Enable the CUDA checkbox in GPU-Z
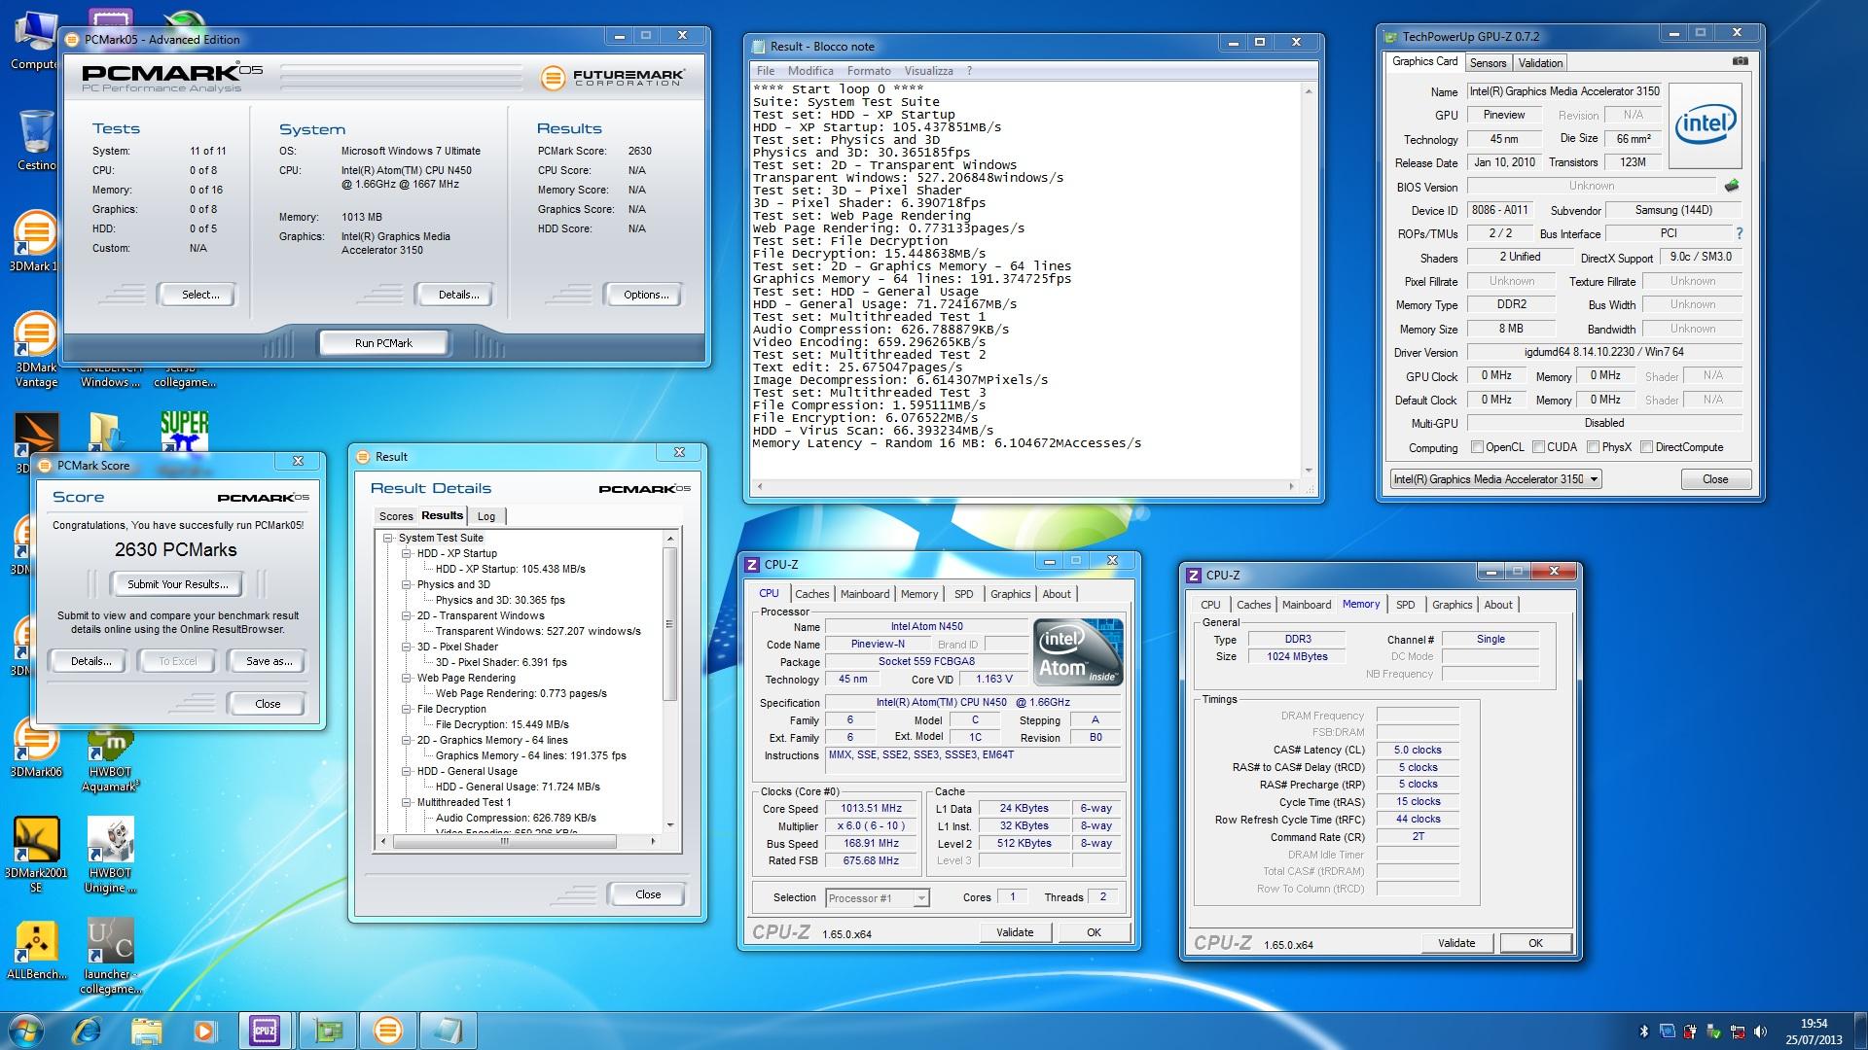1868x1050 pixels. 1538,447
